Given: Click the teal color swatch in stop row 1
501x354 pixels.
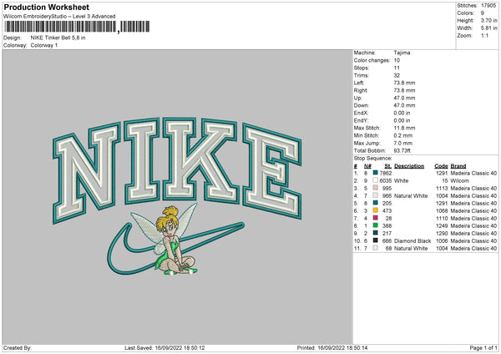Looking at the screenshot, I should click(375, 173).
